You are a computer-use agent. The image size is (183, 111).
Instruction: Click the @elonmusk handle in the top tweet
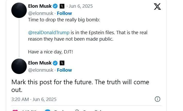tap(40, 13)
